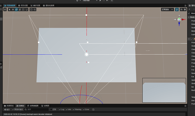Switch to the 属性检查器 tab beside 偏好设置
The width and height of the screenshot is (195, 116).
(49, 5)
